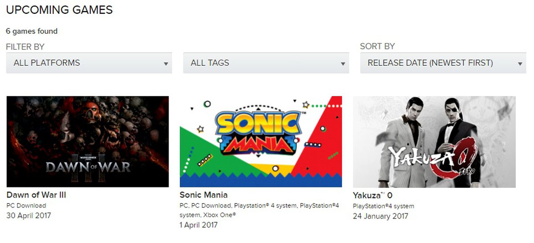Click the 24 January 2017 release date

pos(380,216)
